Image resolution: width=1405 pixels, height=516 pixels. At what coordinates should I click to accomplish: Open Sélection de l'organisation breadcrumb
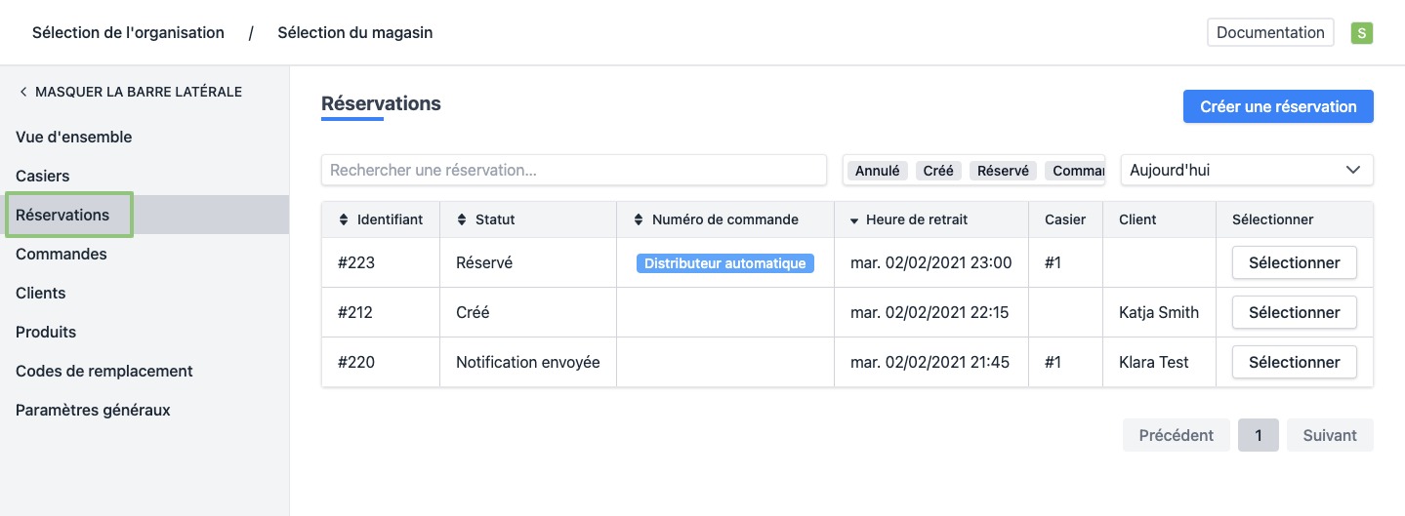(128, 33)
